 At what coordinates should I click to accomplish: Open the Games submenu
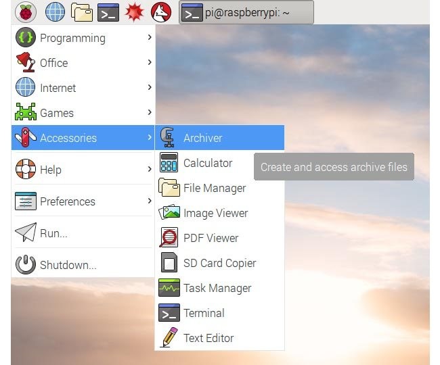pos(83,112)
